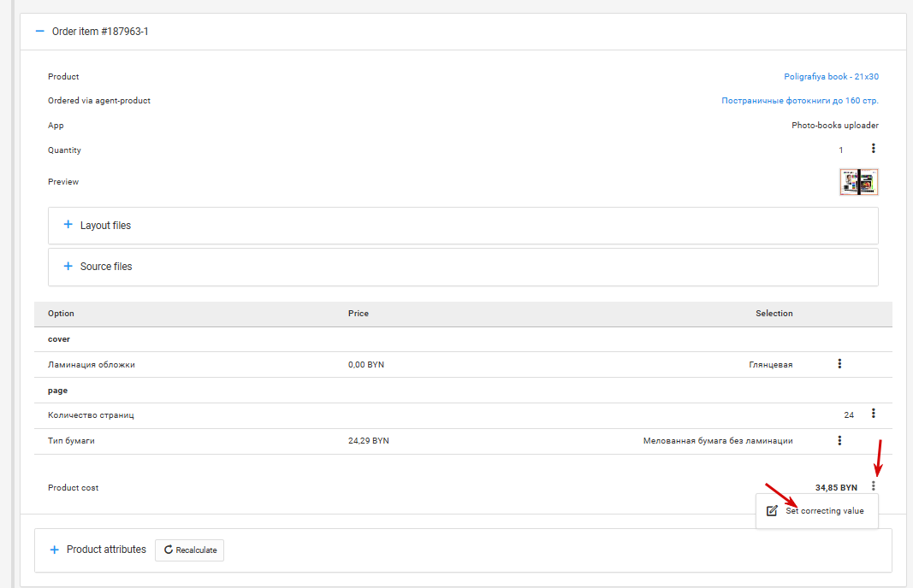Open Количество страниц row three-dot menu

[x=873, y=413]
